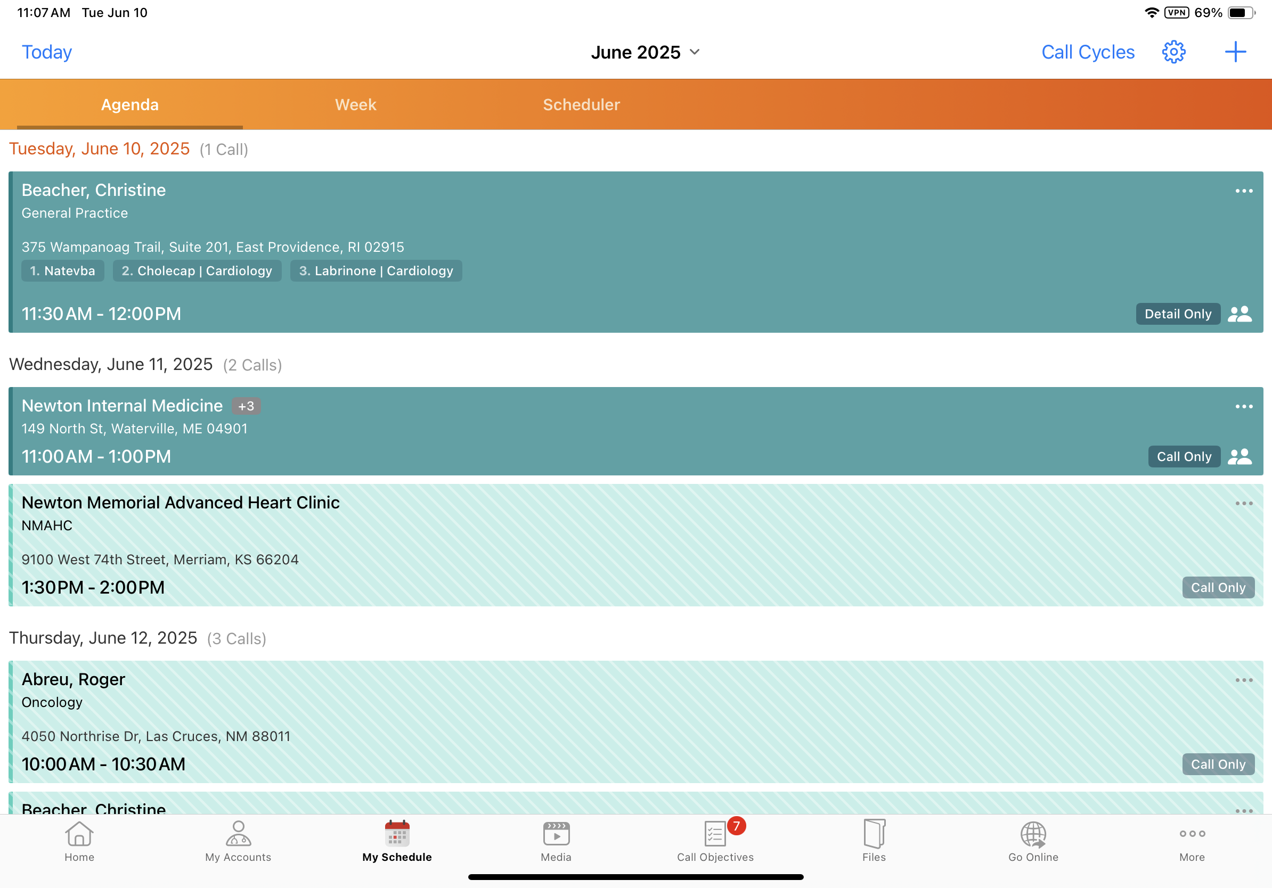Open ellipsis menu on Beacher, Christine call
Viewport: 1272px width, 888px height.
[1243, 191]
